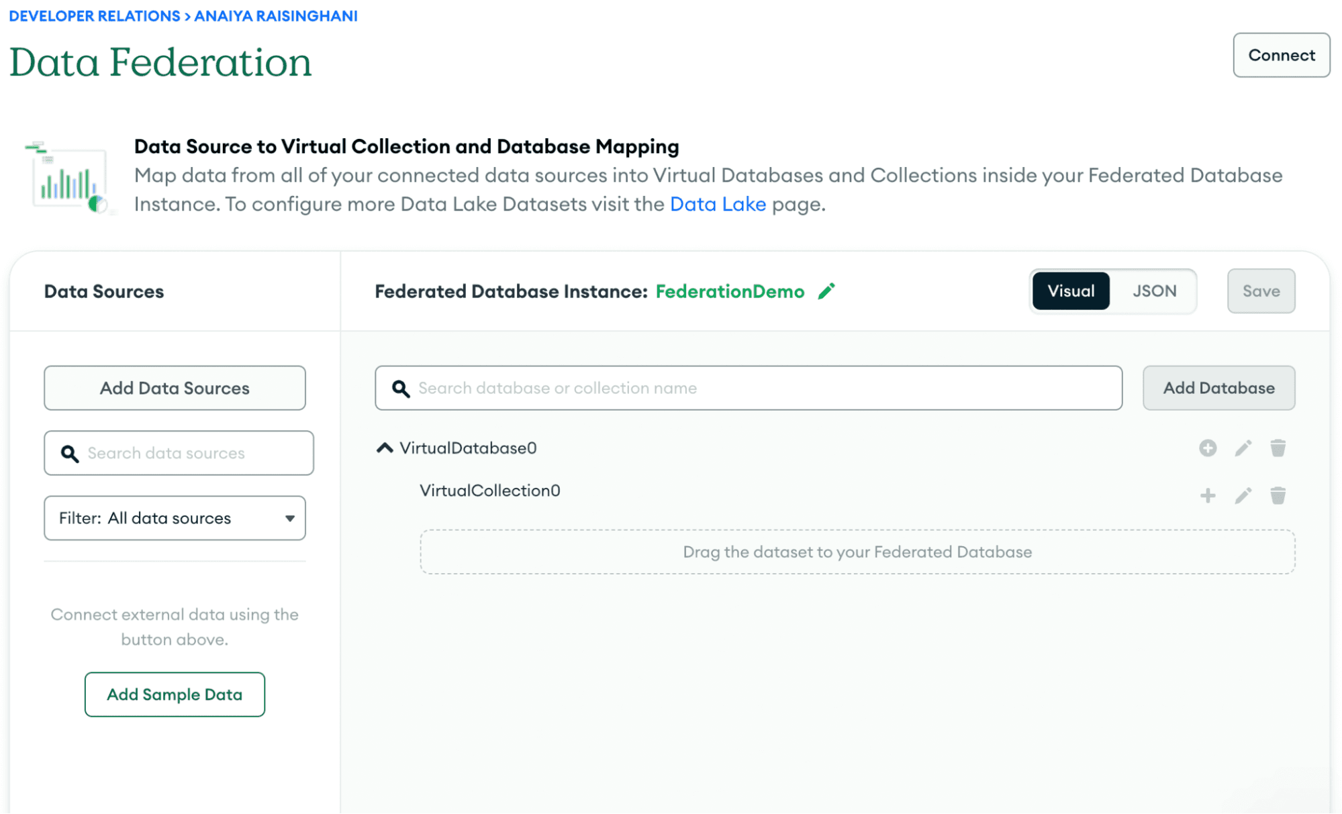Collapse the VirtualDatabase0 chevron

(x=385, y=448)
